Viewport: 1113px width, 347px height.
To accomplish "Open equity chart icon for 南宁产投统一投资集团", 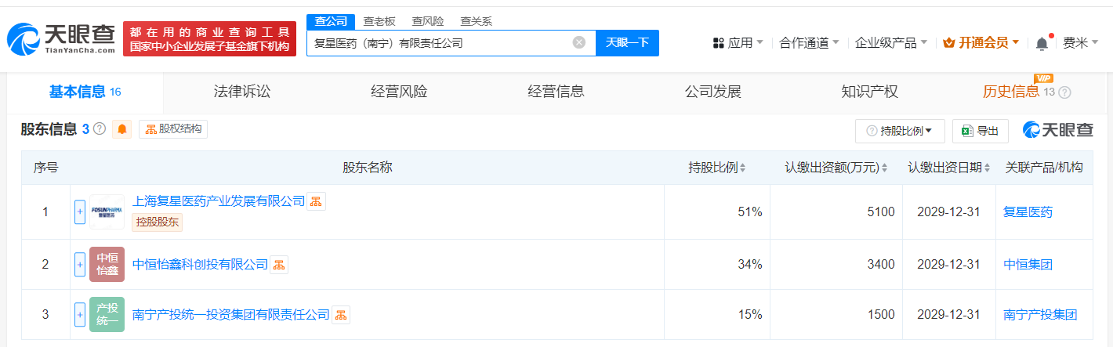I will (341, 315).
